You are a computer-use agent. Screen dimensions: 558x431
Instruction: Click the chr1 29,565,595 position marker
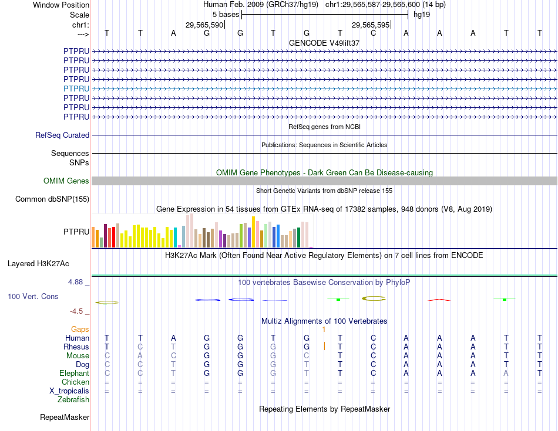371,25
